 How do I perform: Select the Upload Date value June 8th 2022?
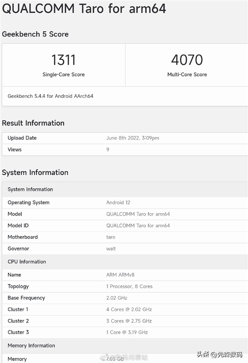pos(132,138)
